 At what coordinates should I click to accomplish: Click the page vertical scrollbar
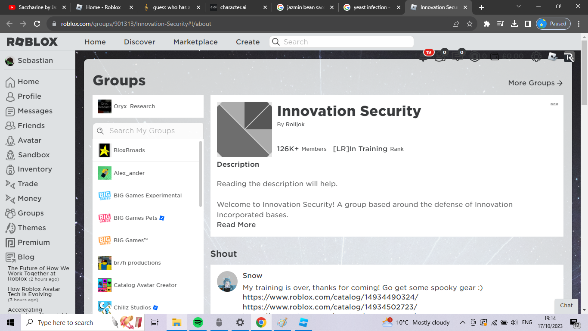584,72
